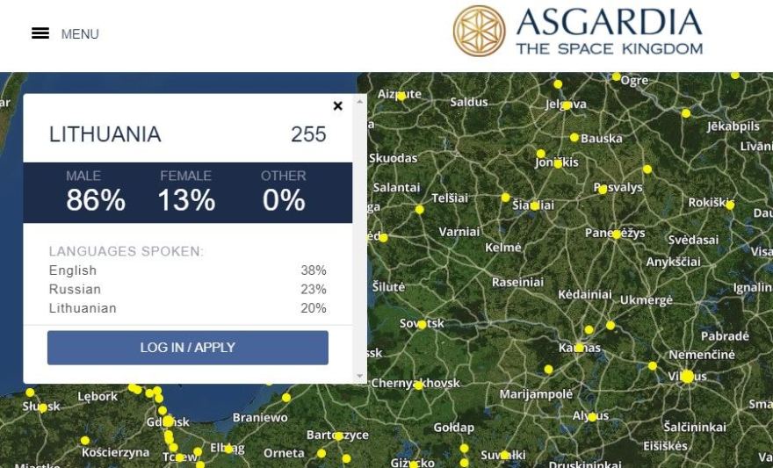
Task: Click the yellow marker at Chernyakhovsk
Action: point(418,385)
